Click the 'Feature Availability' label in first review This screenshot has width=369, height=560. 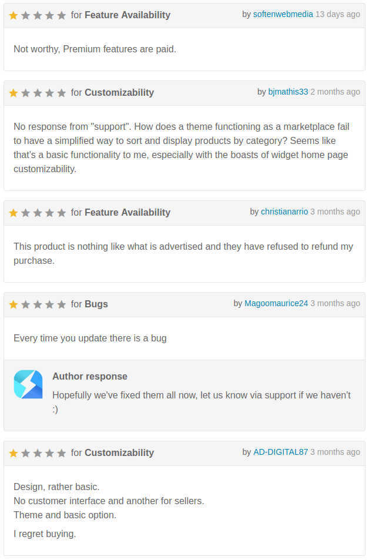point(127,15)
